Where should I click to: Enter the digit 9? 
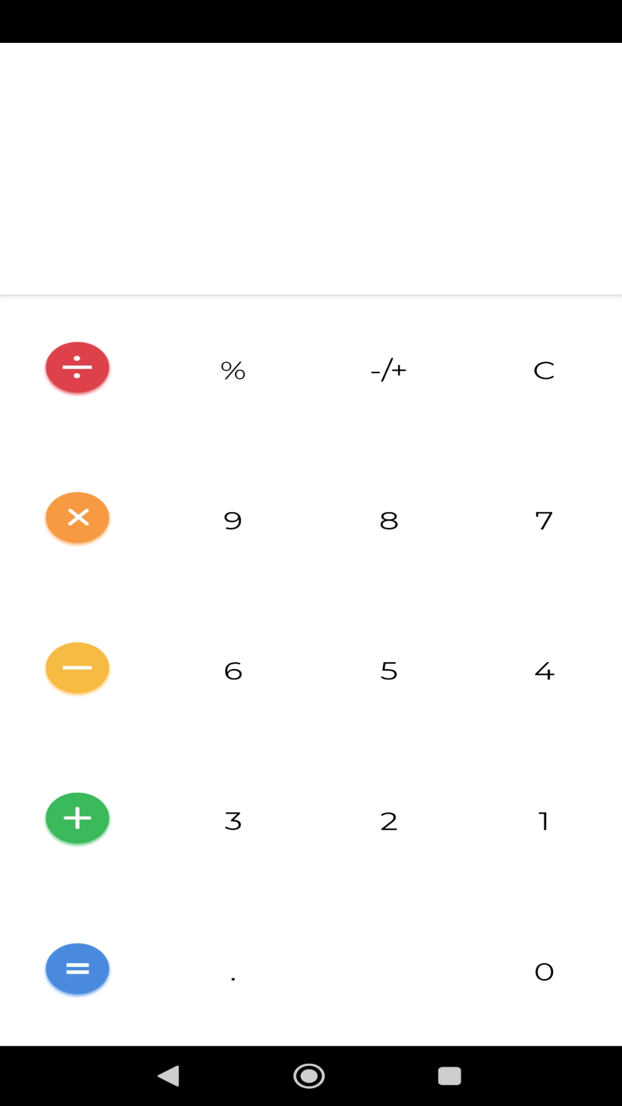[x=233, y=521]
